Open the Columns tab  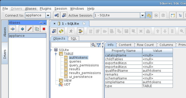[x=166, y=45]
